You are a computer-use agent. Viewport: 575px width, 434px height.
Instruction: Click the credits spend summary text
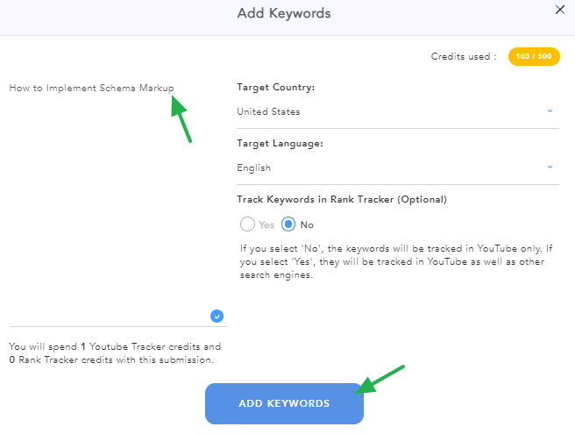point(115,353)
